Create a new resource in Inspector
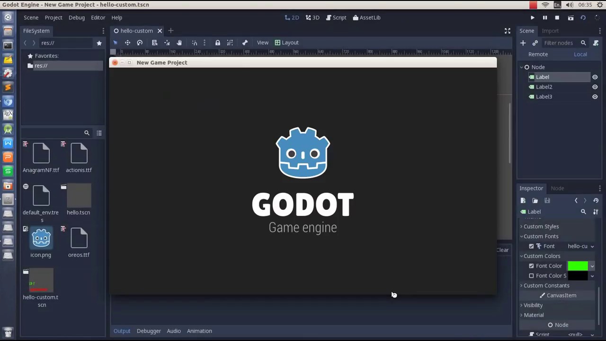The width and height of the screenshot is (606, 341). tap(523, 201)
